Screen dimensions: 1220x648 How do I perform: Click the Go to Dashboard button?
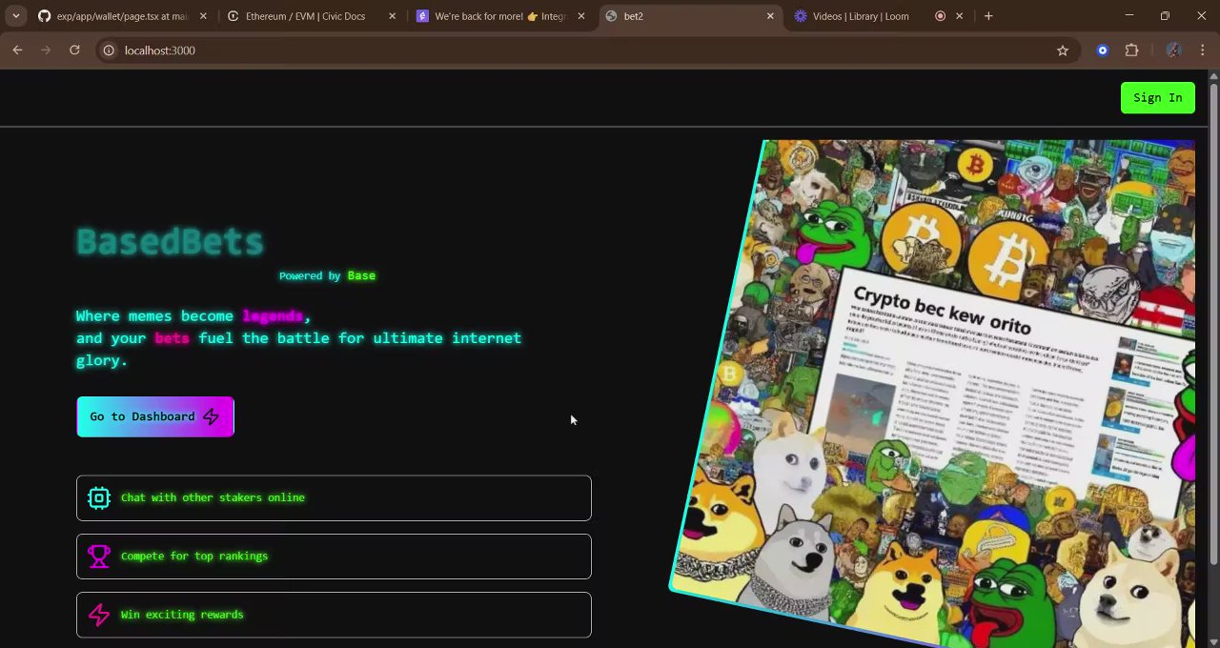(155, 416)
